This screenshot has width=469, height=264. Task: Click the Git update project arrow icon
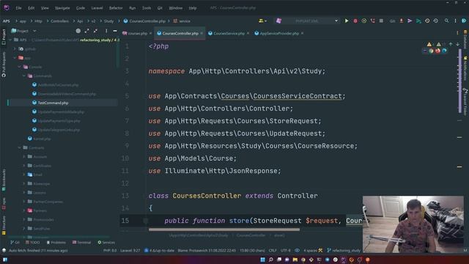tap(401, 21)
